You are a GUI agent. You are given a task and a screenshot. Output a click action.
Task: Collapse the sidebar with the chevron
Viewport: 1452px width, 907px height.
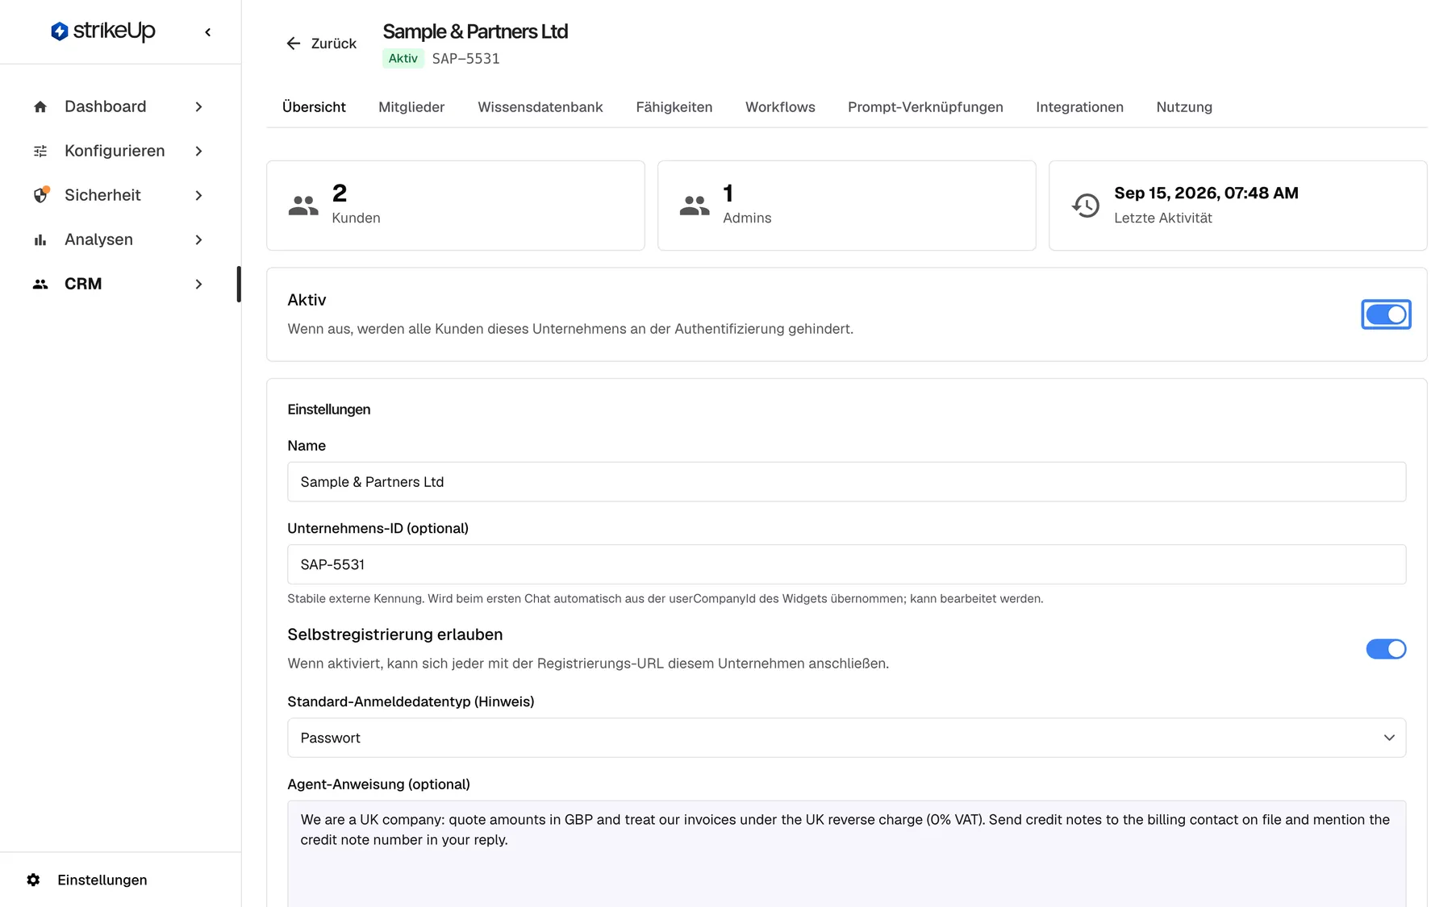[x=208, y=32]
